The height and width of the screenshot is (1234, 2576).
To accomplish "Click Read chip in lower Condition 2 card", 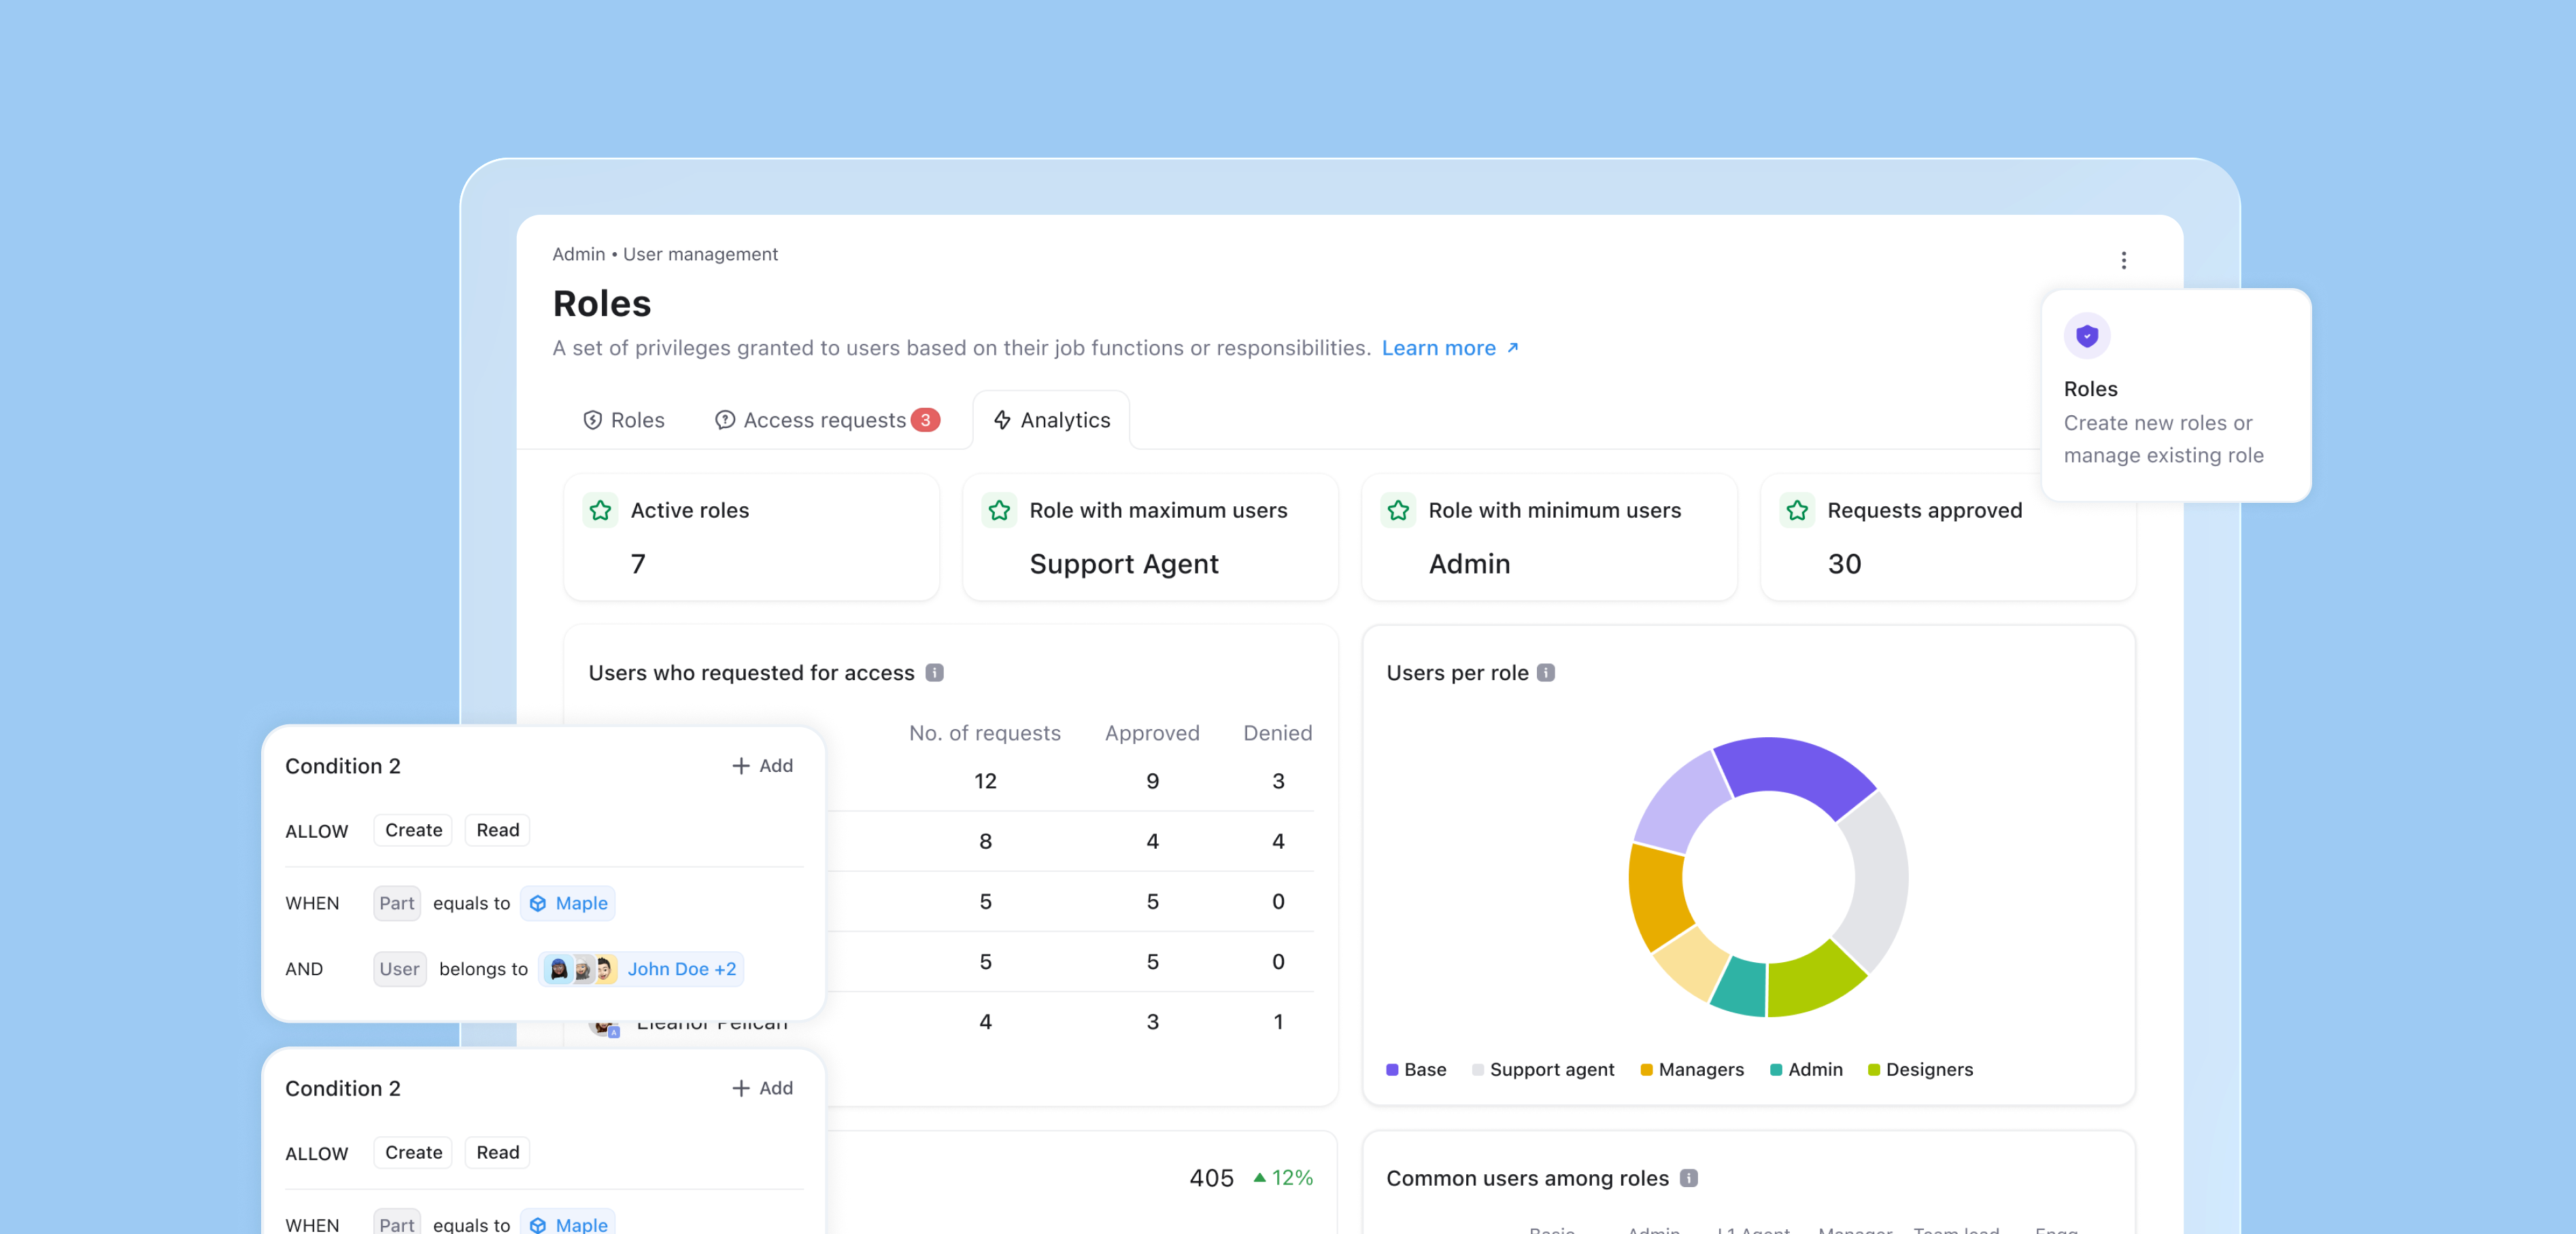I will 497,1153.
